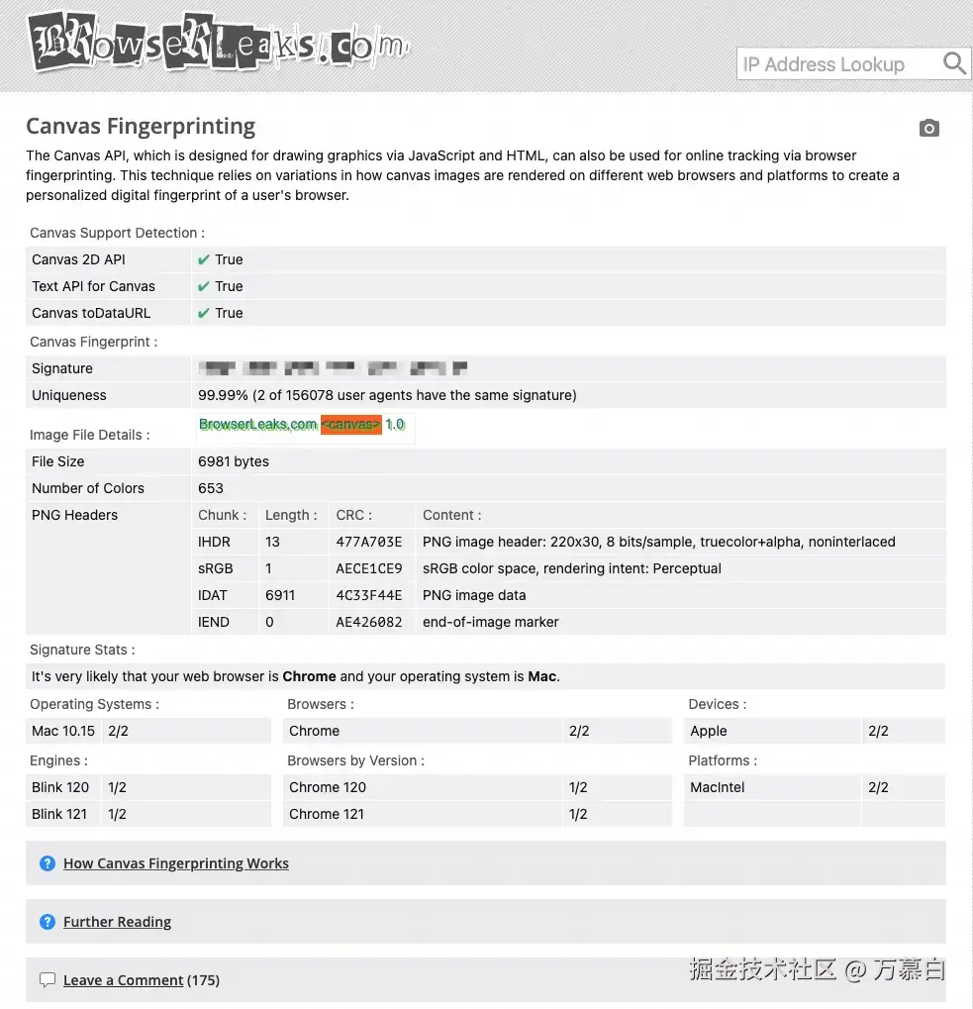973x1009 pixels.
Task: Click the speech bubble comment icon
Action: 47,980
